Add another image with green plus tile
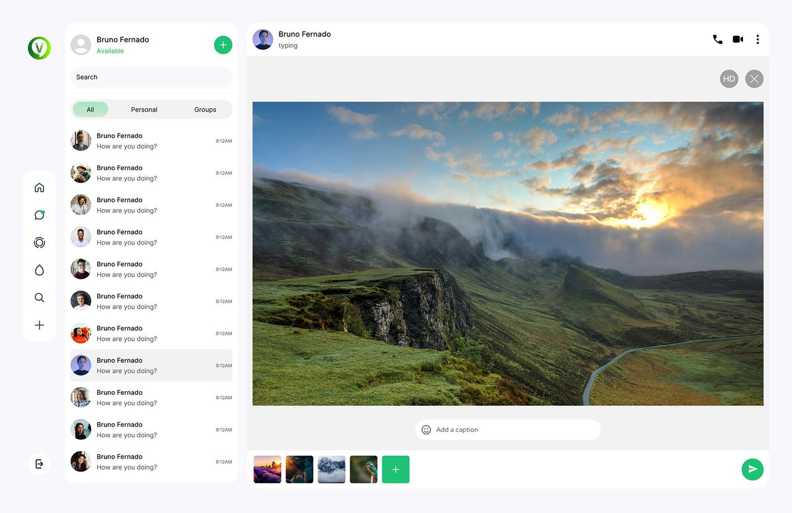The width and height of the screenshot is (792, 513). [395, 469]
